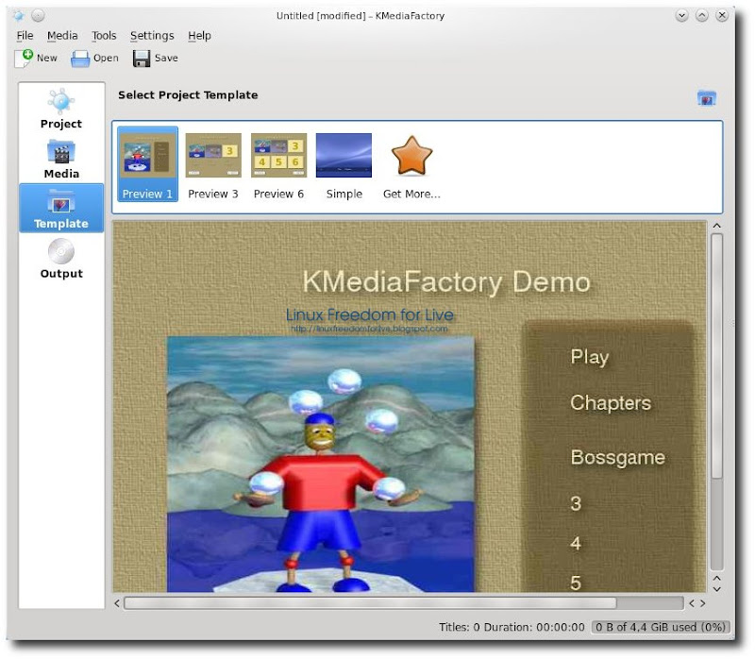
Task: Open the Media section in sidebar
Action: (61, 159)
